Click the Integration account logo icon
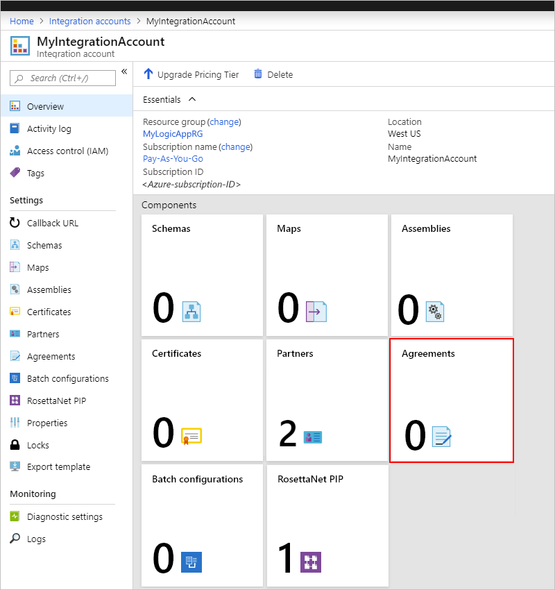 click(x=20, y=46)
